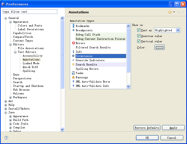Select Label Decorations in tree
187x144 pixels.
31,29
